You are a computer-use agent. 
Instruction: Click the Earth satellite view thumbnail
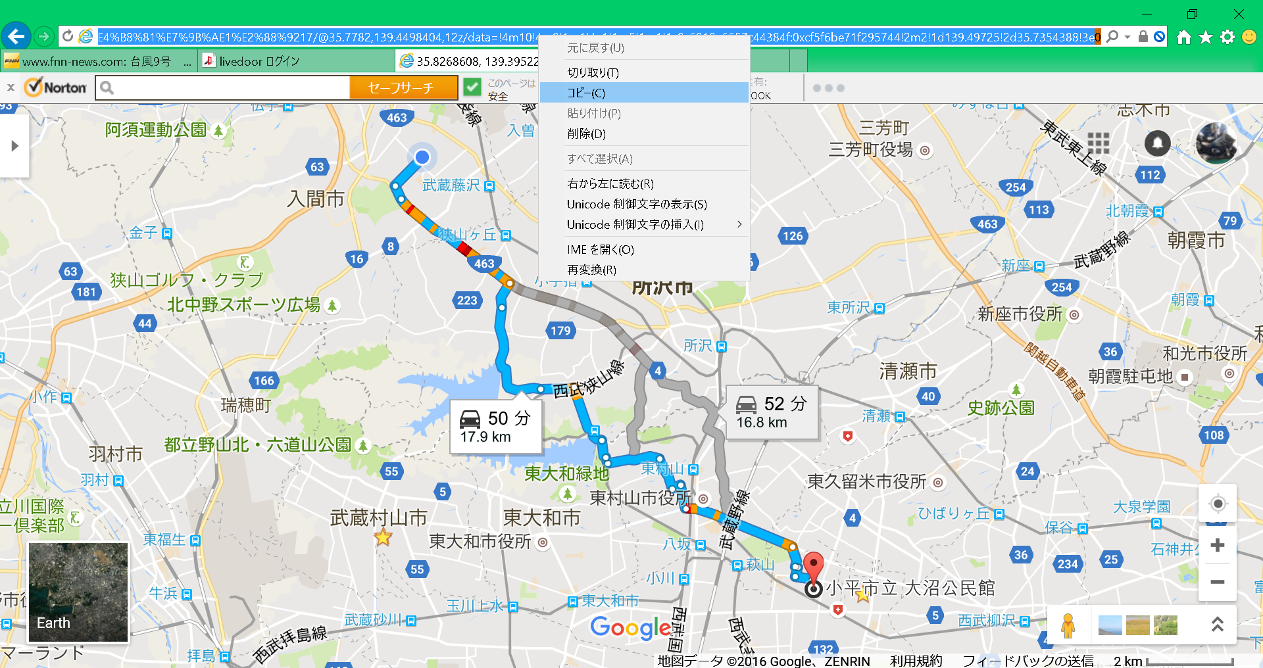[x=78, y=592]
